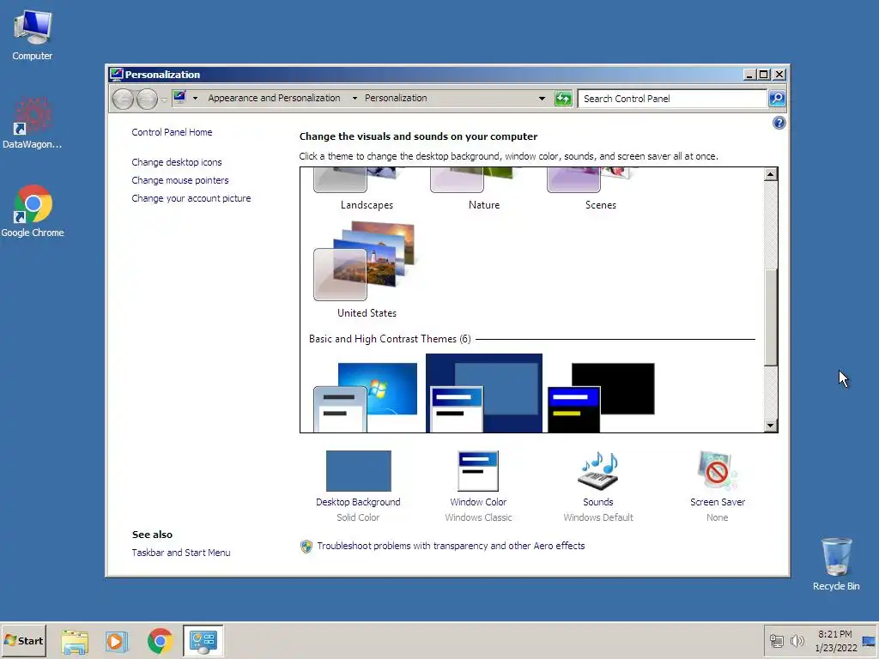Click the Sounds label
This screenshot has width=879, height=659.
tap(598, 502)
